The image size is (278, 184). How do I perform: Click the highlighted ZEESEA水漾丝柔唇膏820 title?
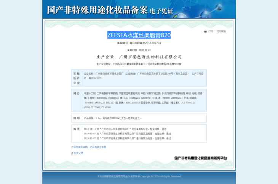139,35
